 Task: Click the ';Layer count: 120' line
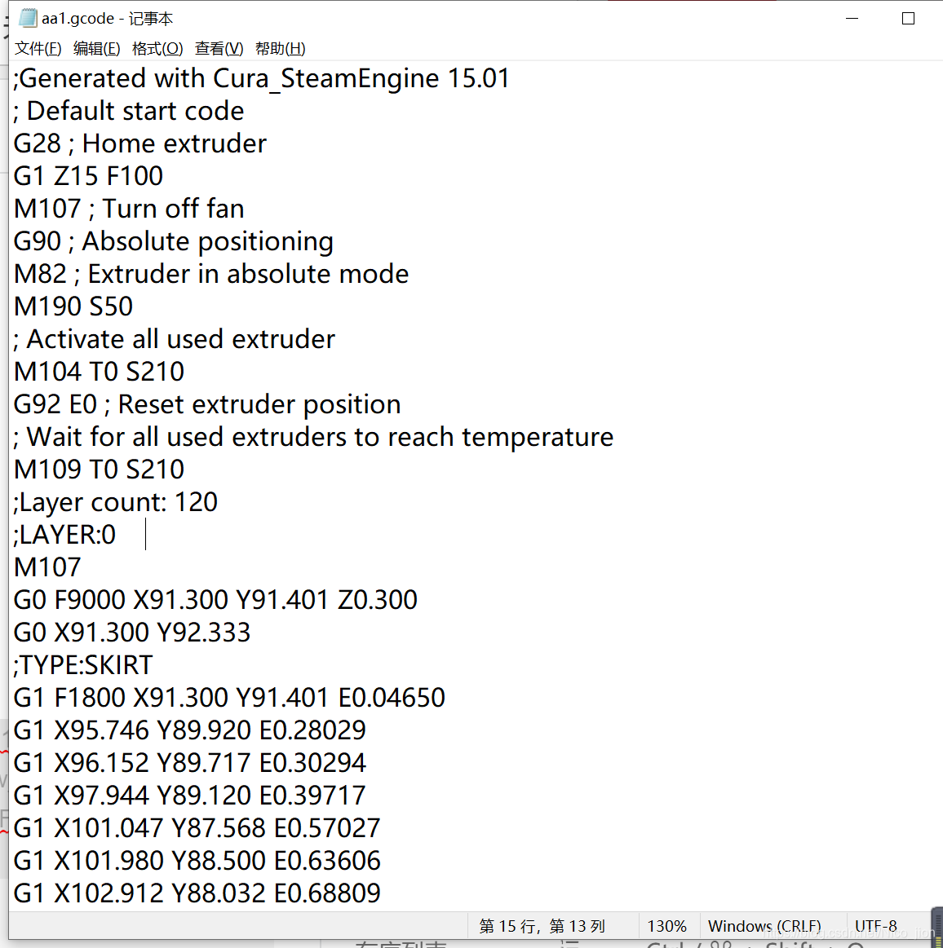[116, 502]
